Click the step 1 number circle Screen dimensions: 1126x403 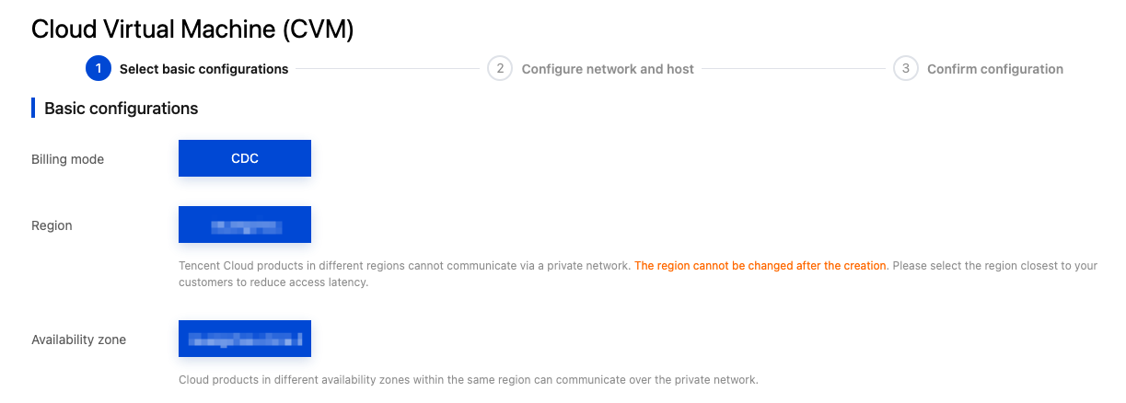click(98, 69)
